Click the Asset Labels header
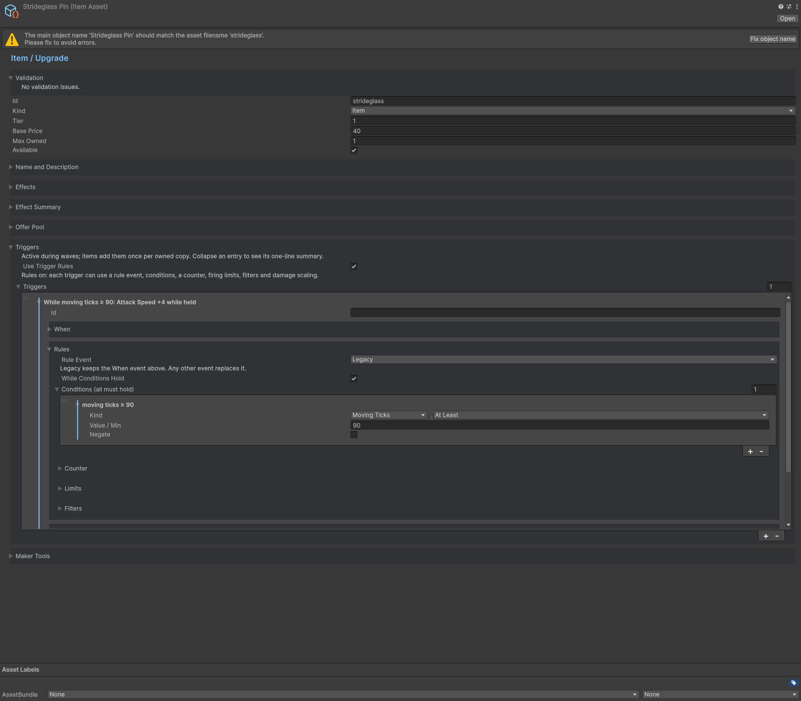This screenshot has height=701, width=801. pyautogui.click(x=21, y=670)
